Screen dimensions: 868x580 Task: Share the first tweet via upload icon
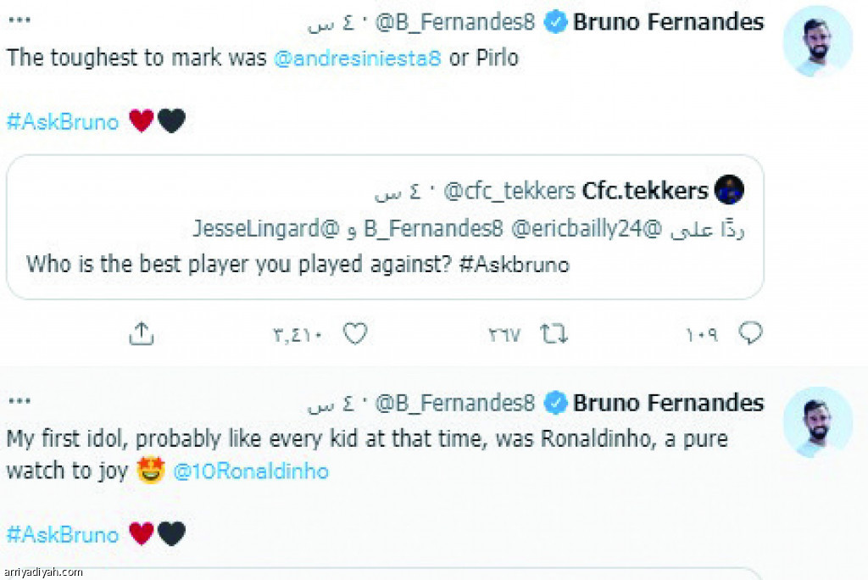click(142, 333)
